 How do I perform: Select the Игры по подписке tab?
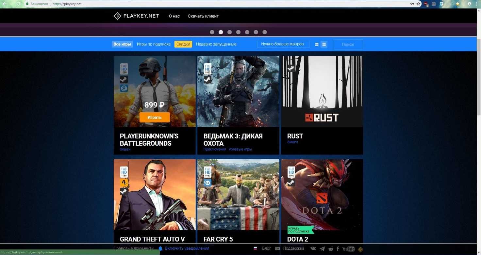point(154,44)
